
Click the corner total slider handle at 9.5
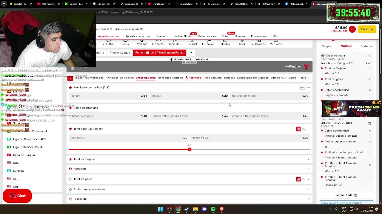(190, 149)
